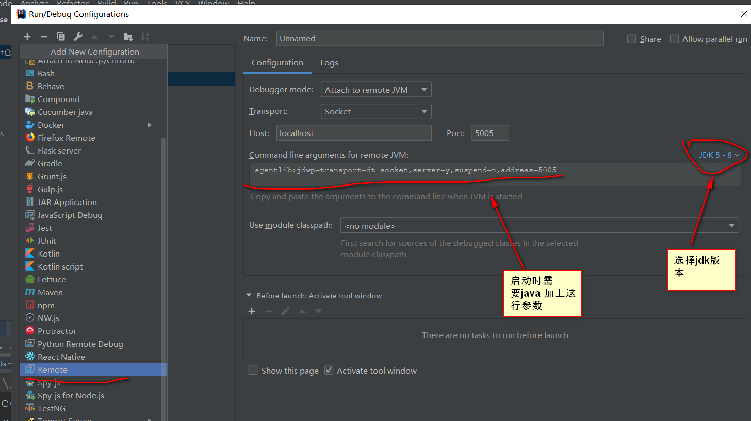Select TestNG configuration type
This screenshot has width=751, height=421.
click(93, 409)
